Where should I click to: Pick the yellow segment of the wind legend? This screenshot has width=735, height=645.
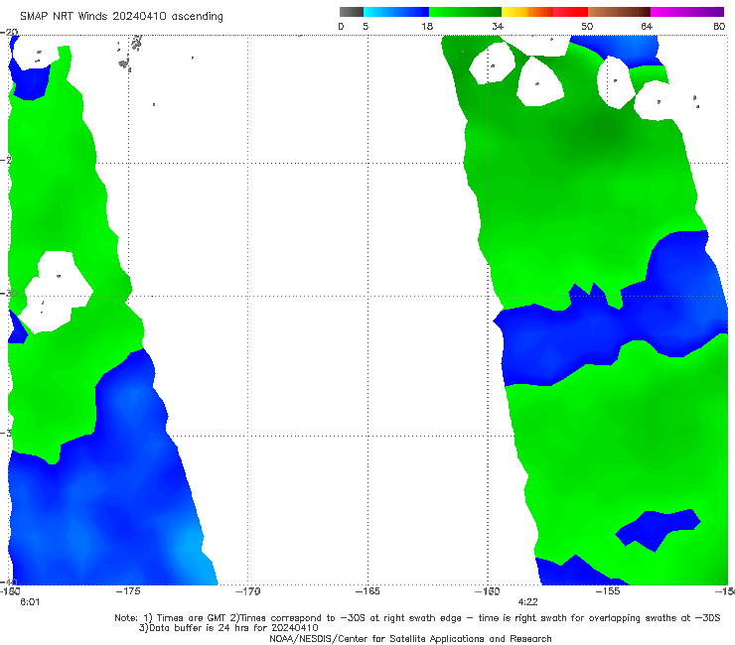[x=514, y=12]
